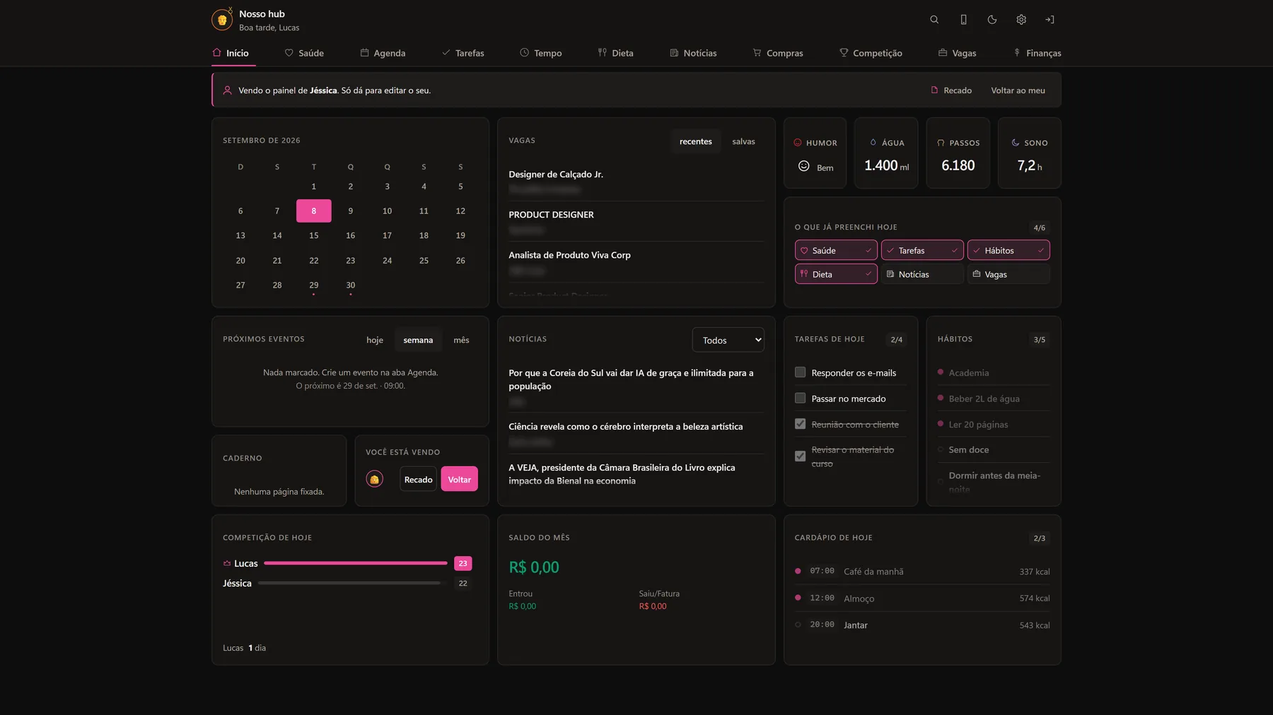Expand the Saúde filled-in chip
This screenshot has height=715, width=1273.
[836, 250]
